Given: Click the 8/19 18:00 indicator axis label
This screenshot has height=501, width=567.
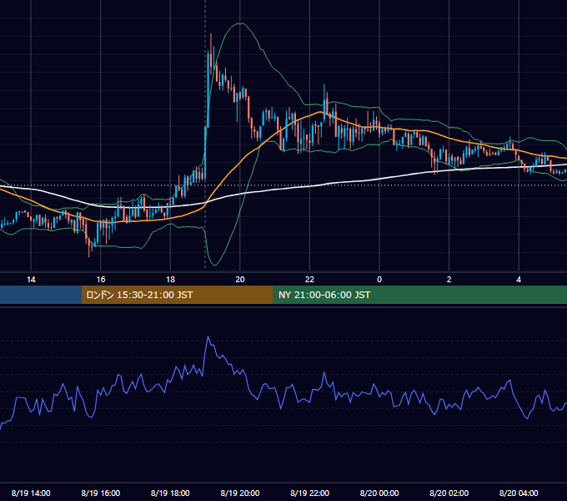Looking at the screenshot, I should click(x=170, y=493).
